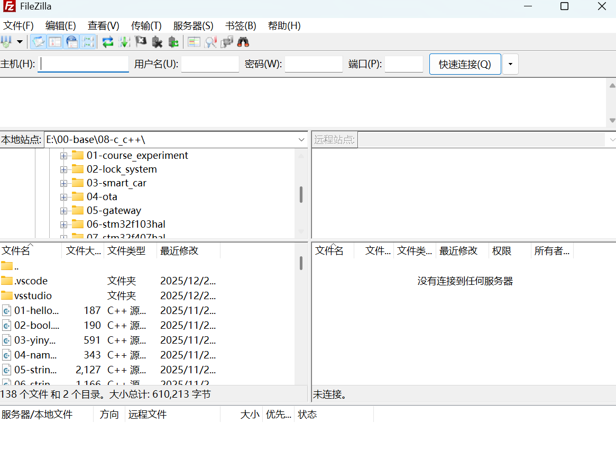Click the remote pane 权限 column header

pyautogui.click(x=510, y=250)
